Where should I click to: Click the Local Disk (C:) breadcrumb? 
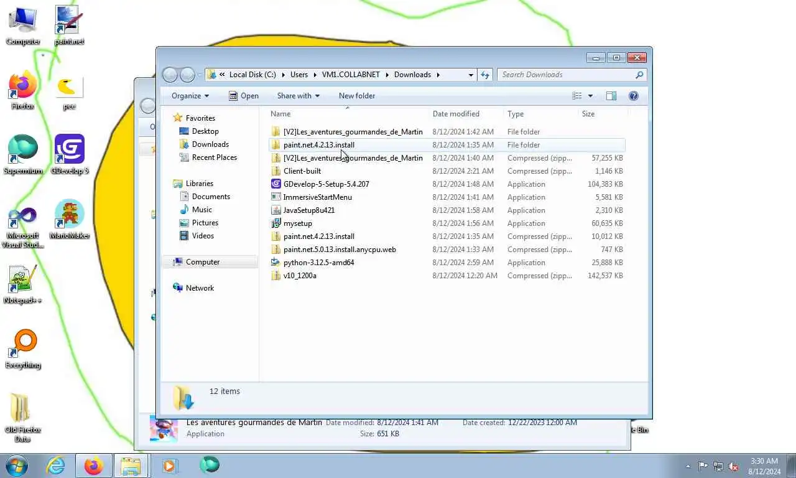click(x=252, y=75)
